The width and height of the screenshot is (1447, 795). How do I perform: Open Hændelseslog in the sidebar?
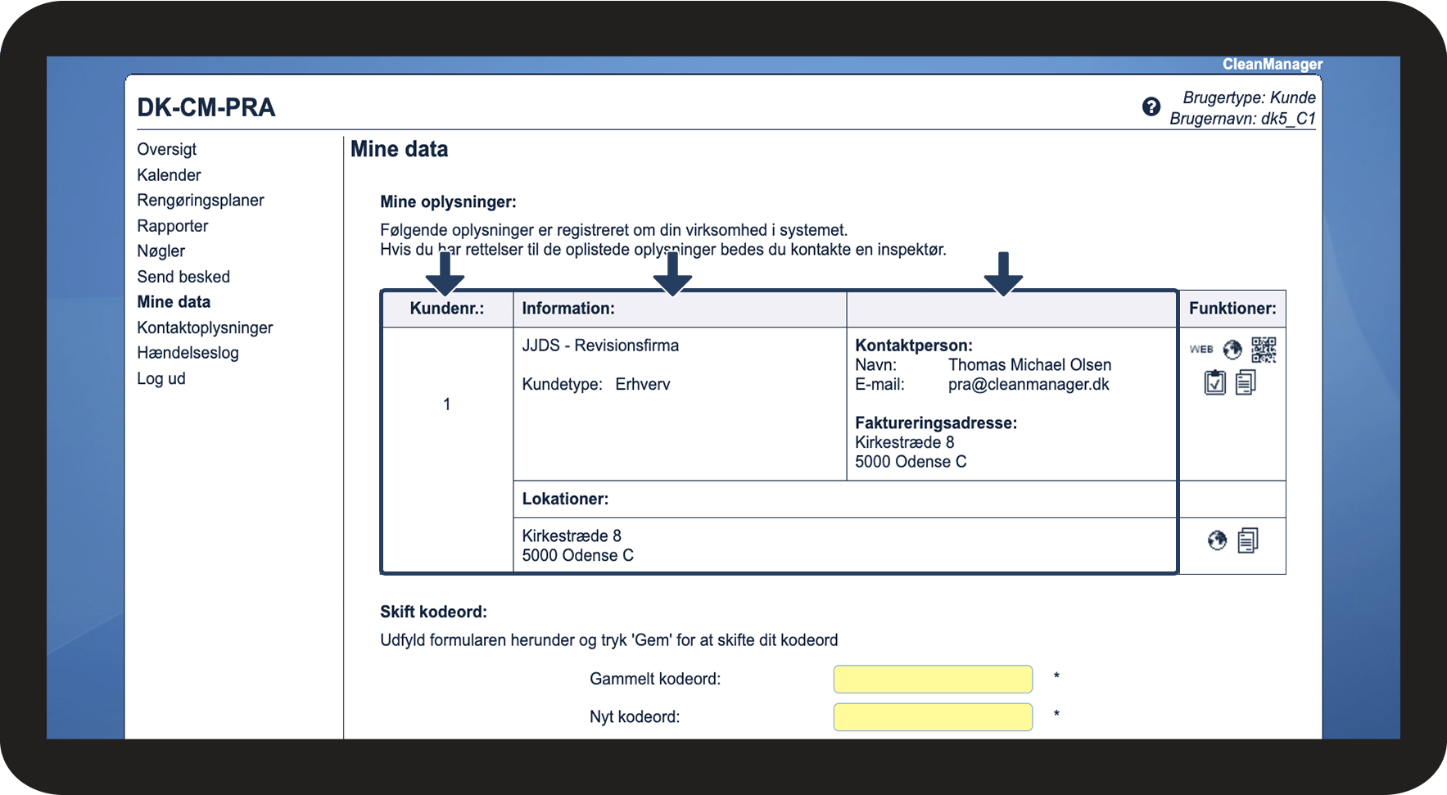188,353
